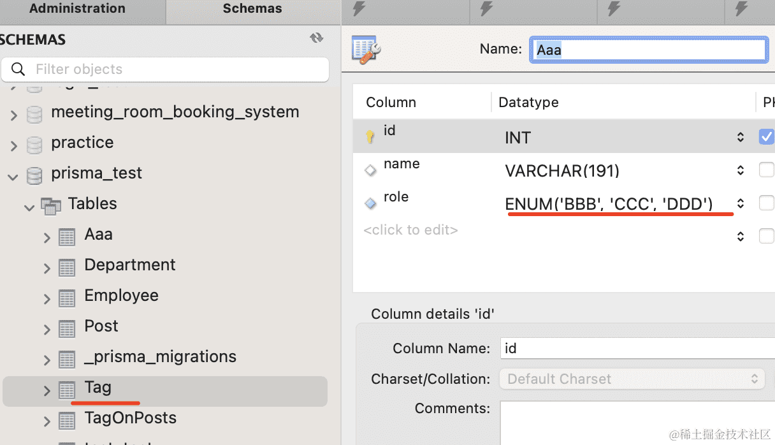Expand the Employee table node
The height and width of the screenshot is (445, 775).
[47, 298]
